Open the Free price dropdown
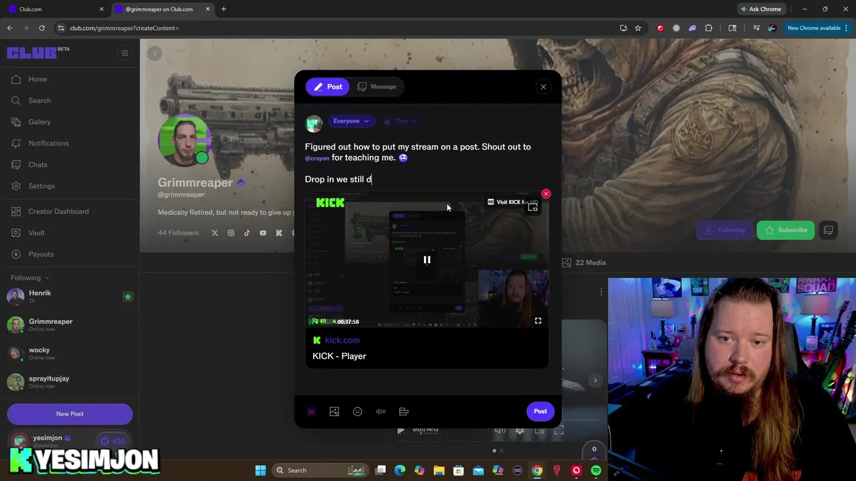This screenshot has height=481, width=856. click(x=401, y=121)
